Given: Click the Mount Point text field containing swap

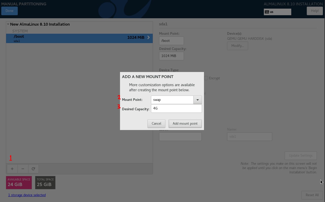Looking at the screenshot, I should click(x=172, y=100).
